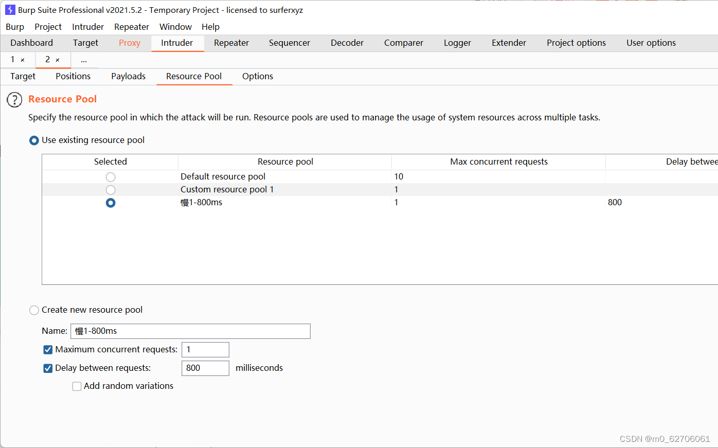Switch to the Sequencer tab
The image size is (718, 448).
(x=290, y=43)
